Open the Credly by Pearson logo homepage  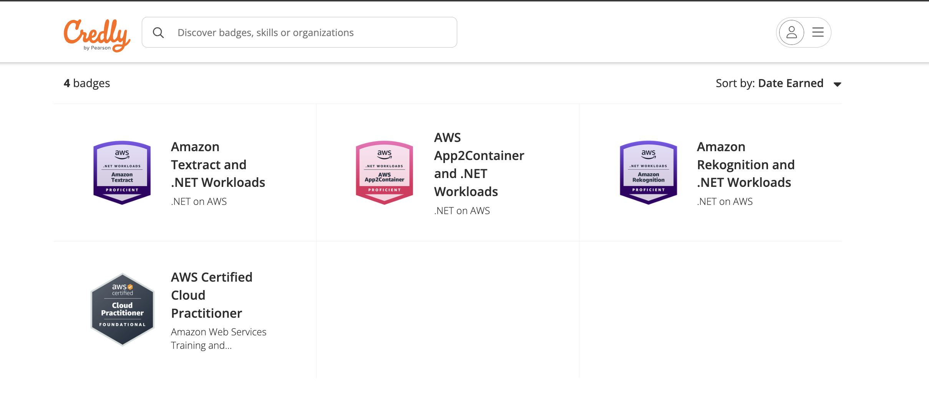coord(97,35)
